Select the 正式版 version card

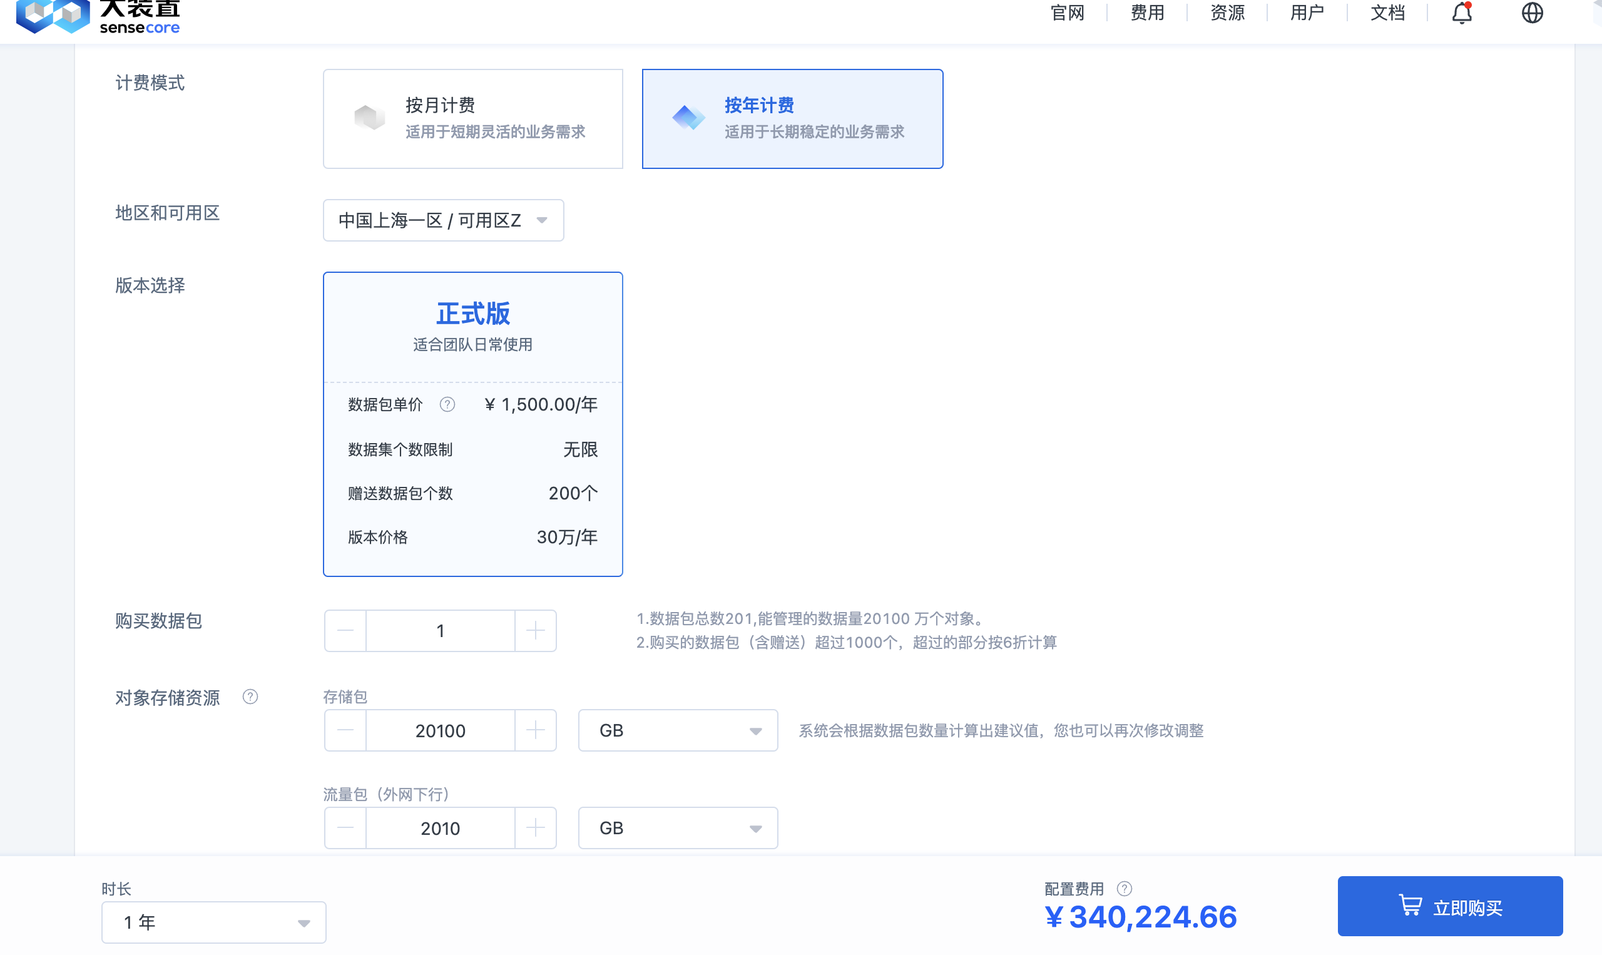click(x=473, y=424)
